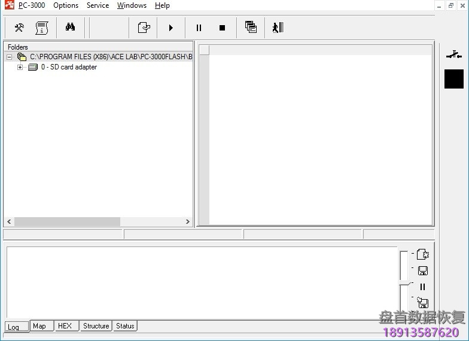
Task: Click the log panel vertical slider handle
Action: [x=405, y=282]
